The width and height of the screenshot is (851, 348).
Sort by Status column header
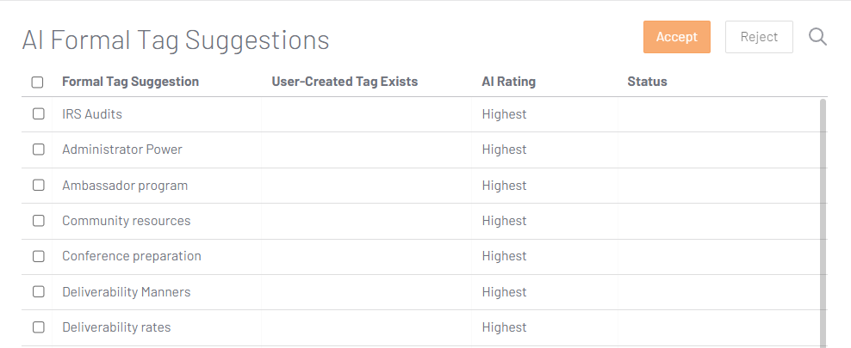[647, 82]
